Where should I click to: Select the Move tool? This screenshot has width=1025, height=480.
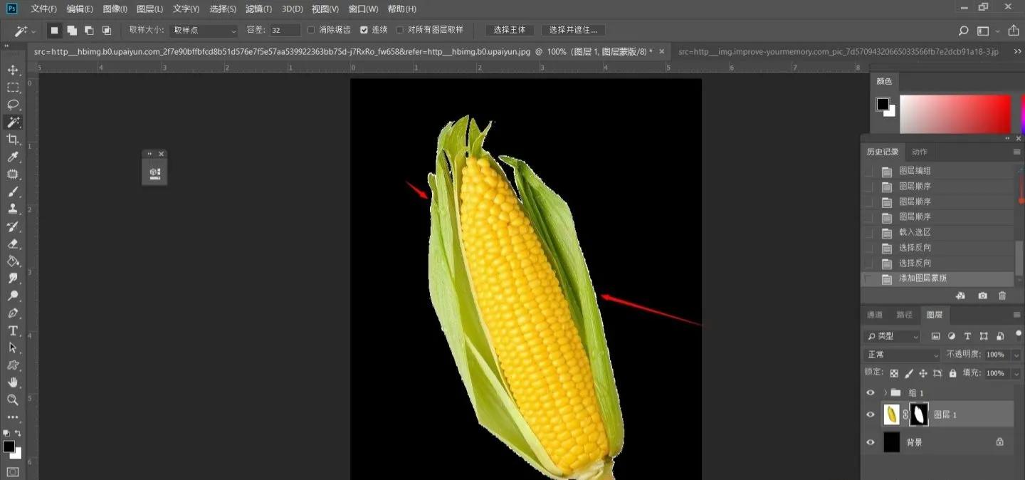click(x=14, y=71)
